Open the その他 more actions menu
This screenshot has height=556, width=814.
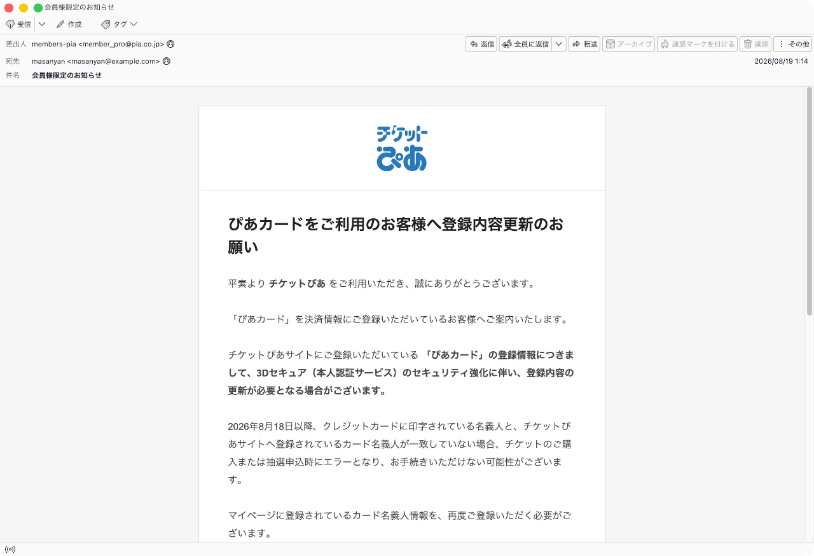point(792,44)
